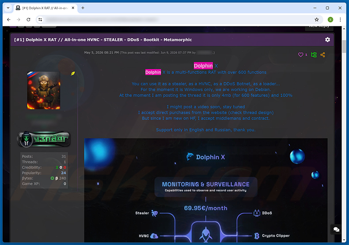Click the HVNC cloud lock icon
Viewport: 349px width, 245px height.
[x=154, y=236]
